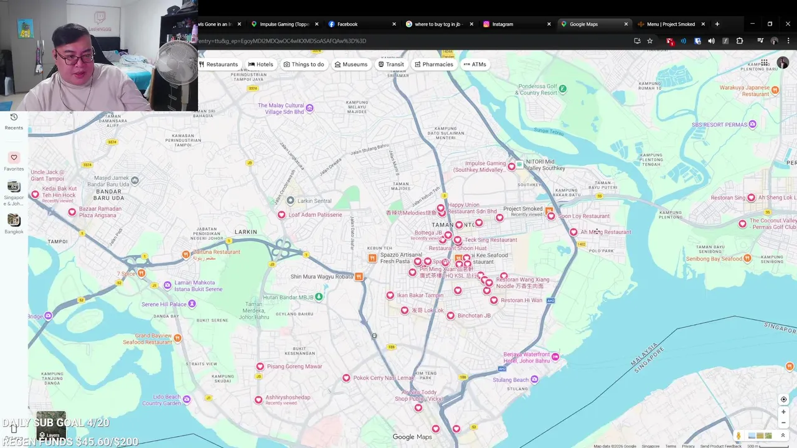Click the install app icon in address bar
This screenshot has width=797, height=448.
click(x=637, y=41)
